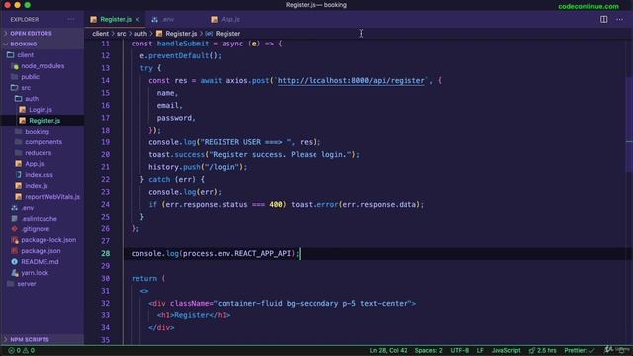The width and height of the screenshot is (633, 356).
Task: Click the split editor icon
Action: tap(604, 19)
